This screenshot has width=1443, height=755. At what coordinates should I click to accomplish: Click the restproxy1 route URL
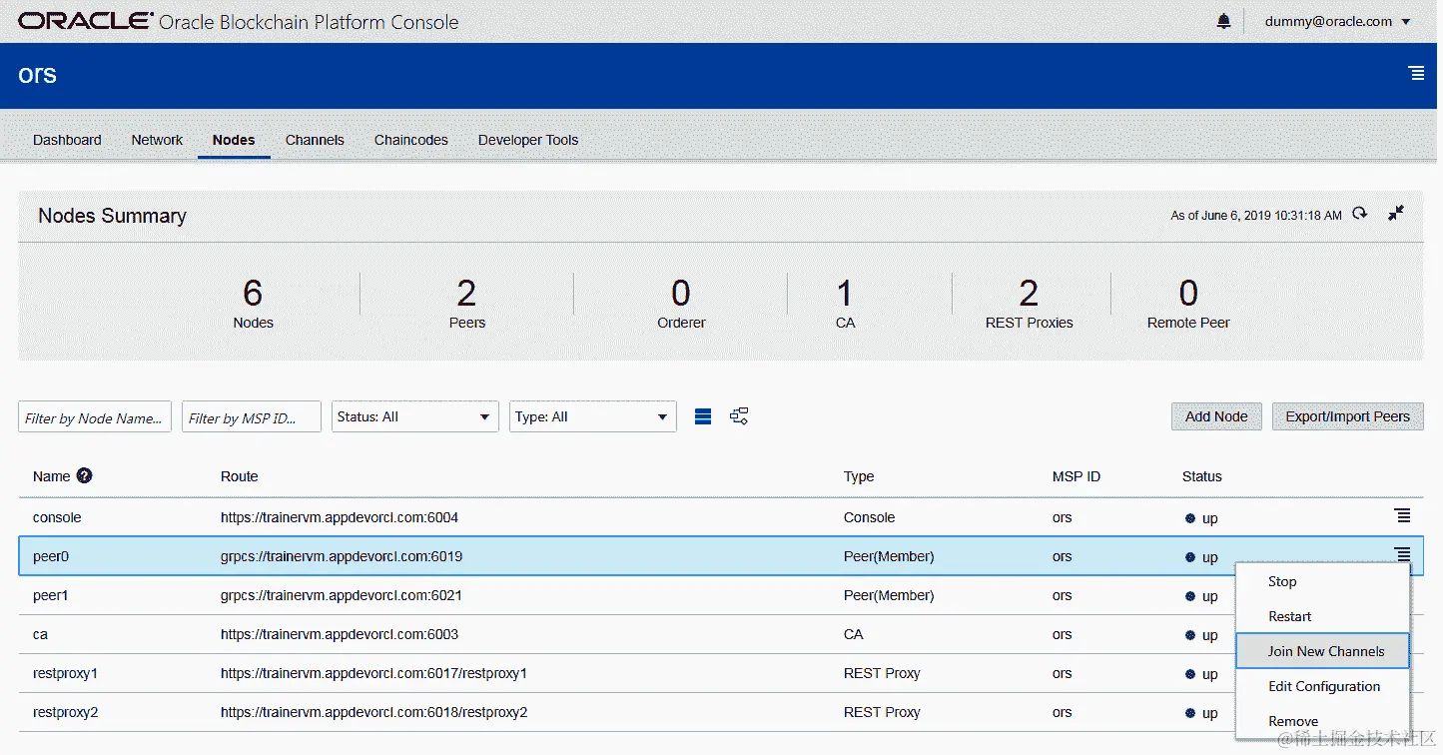pos(373,673)
